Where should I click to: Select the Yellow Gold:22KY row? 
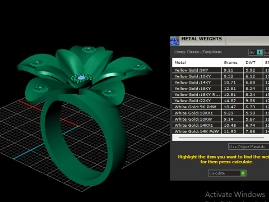(x=220, y=101)
